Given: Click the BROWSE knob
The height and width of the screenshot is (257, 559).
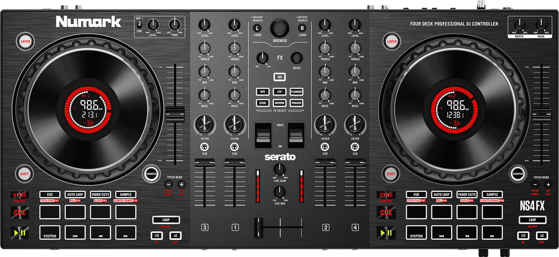Looking at the screenshot, I should click(x=279, y=27).
